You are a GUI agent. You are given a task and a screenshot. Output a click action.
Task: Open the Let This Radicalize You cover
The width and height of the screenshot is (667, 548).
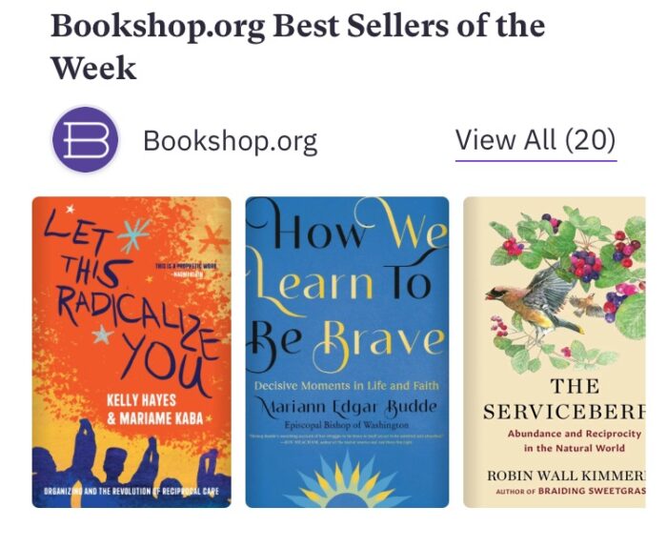point(131,352)
